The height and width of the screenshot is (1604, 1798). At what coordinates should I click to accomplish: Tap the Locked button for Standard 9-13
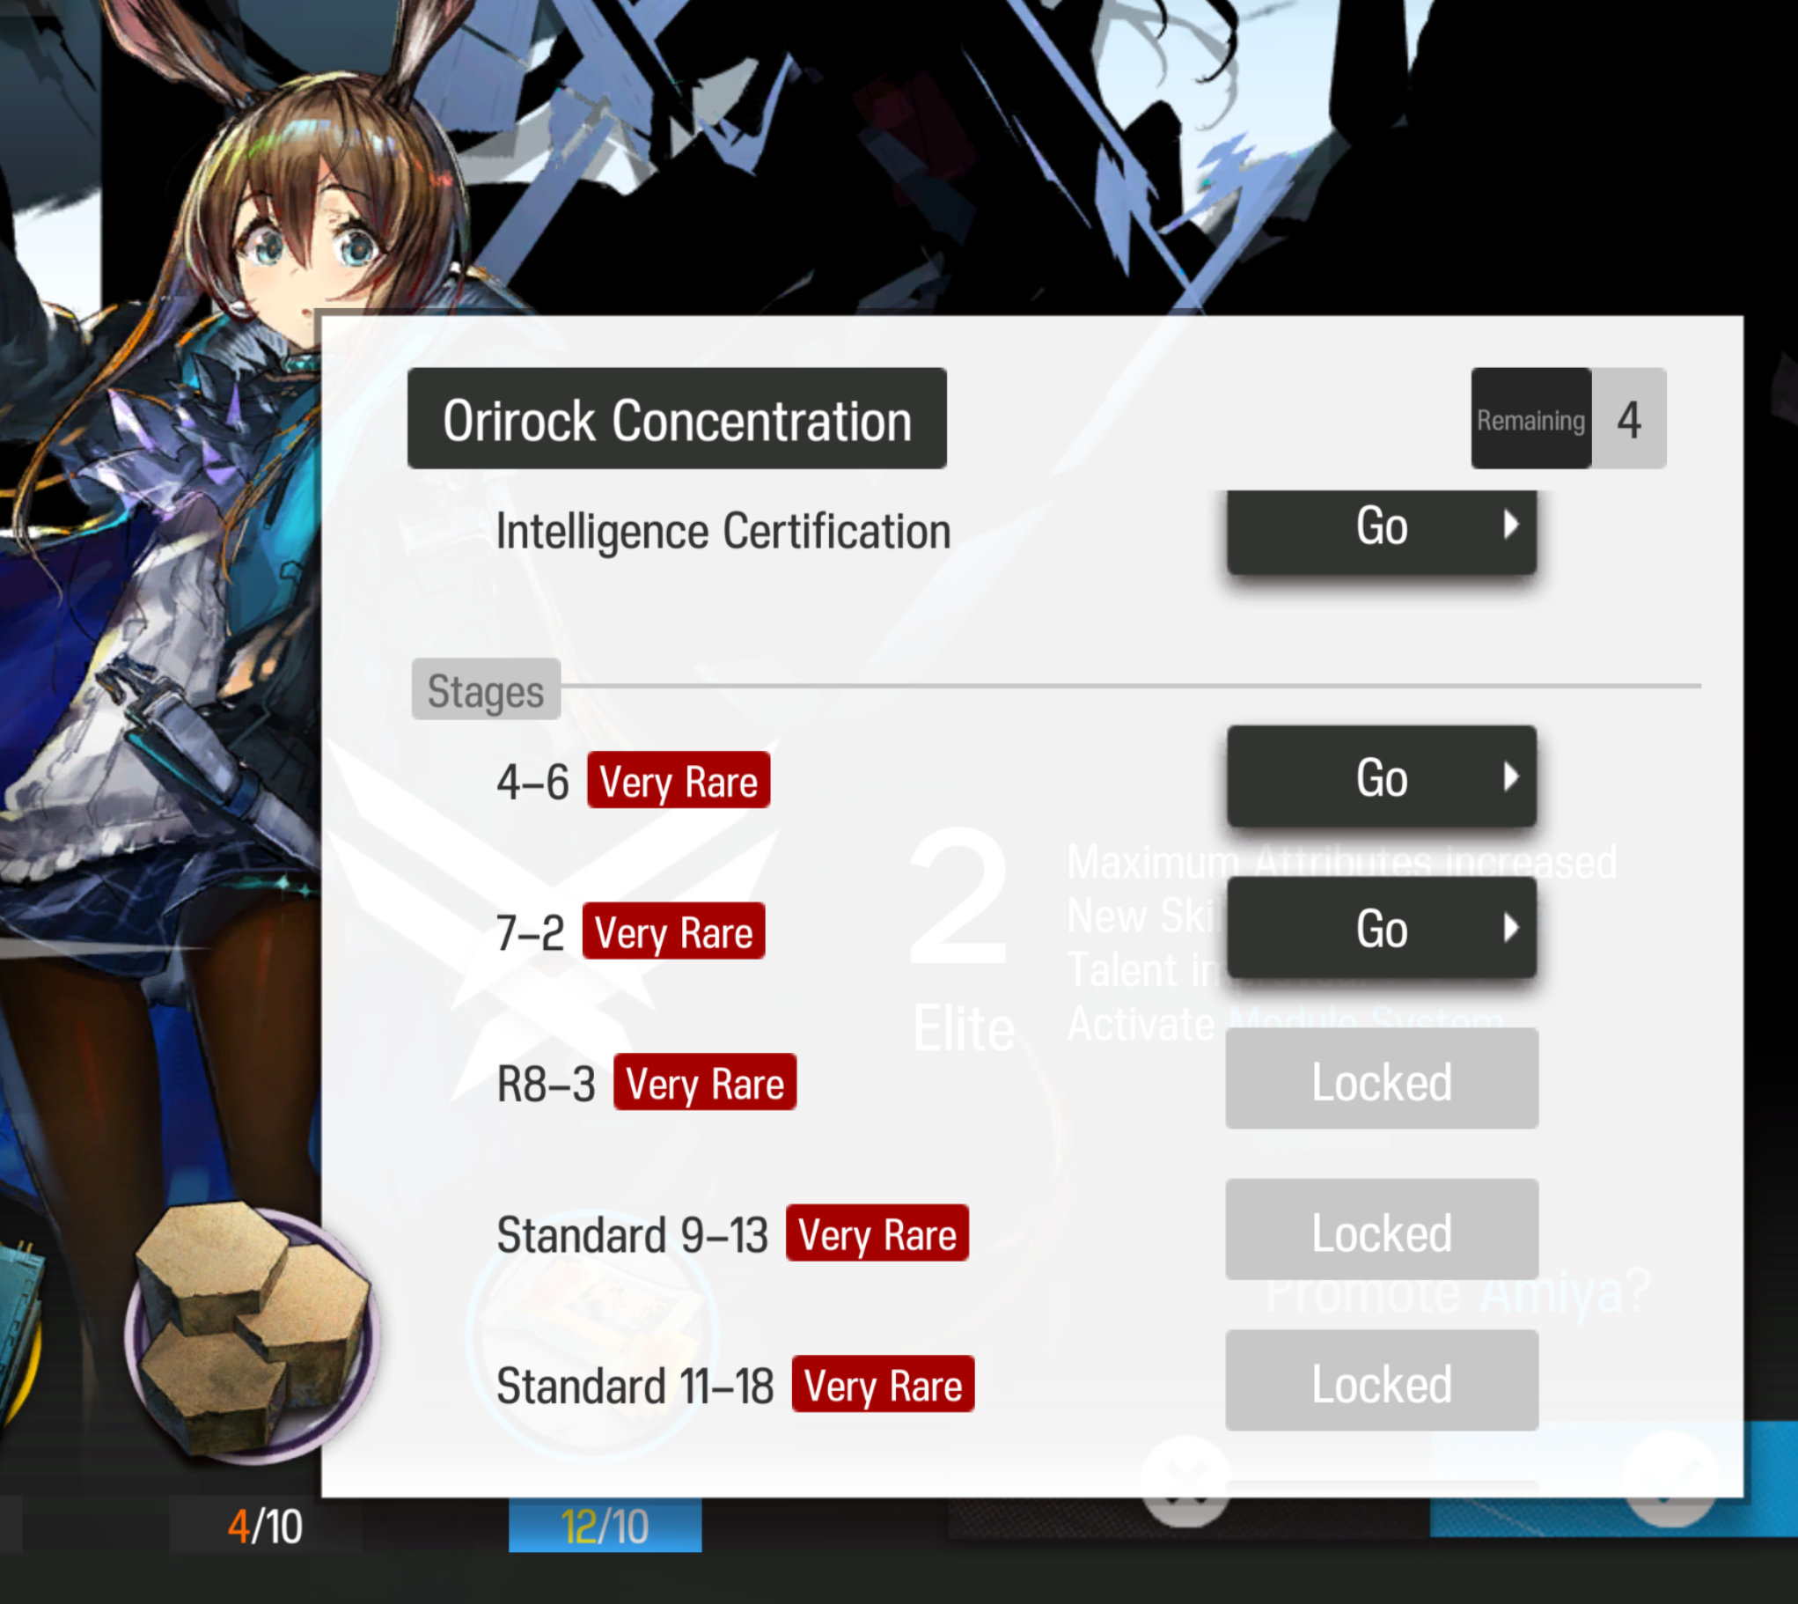[1382, 1230]
